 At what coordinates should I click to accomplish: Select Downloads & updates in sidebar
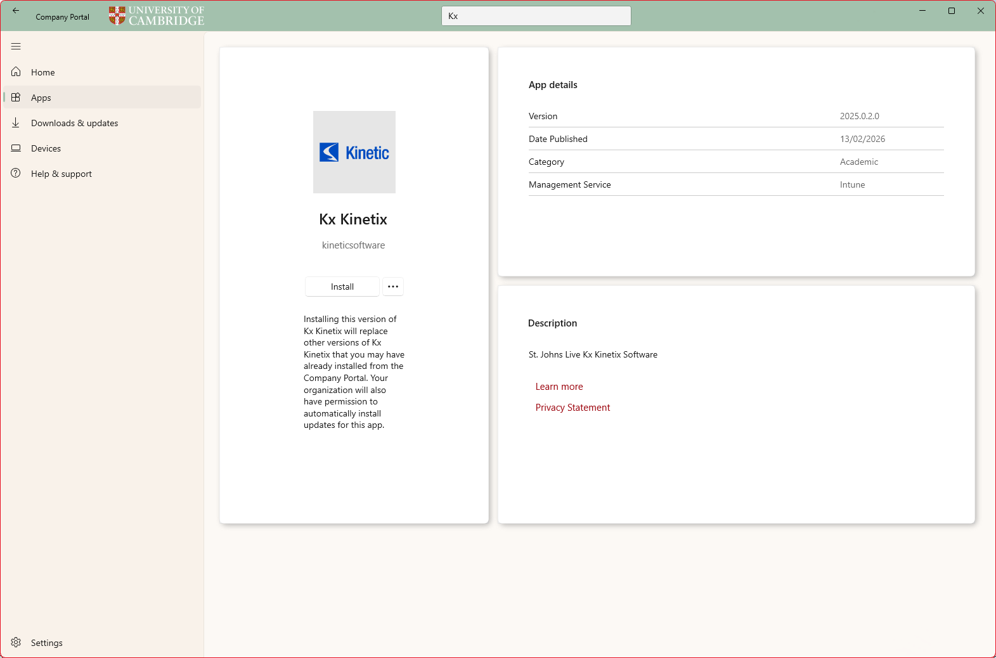click(x=74, y=123)
